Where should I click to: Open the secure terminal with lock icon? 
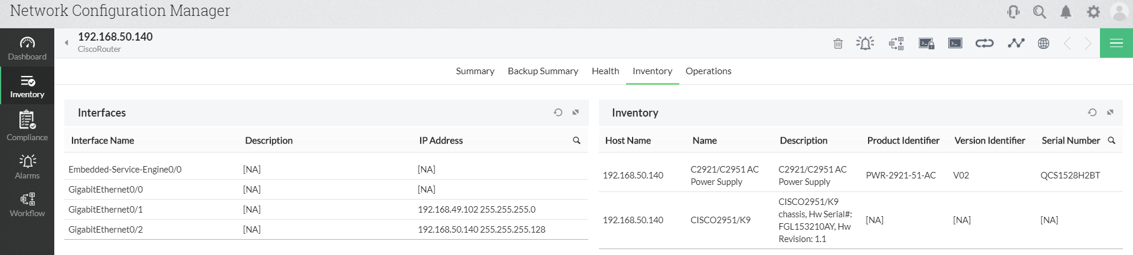coord(926,43)
